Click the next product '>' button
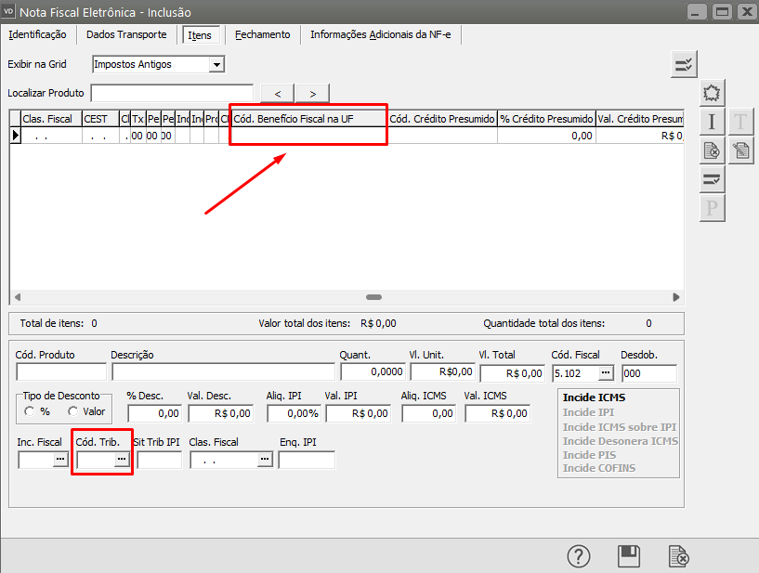The width and height of the screenshot is (759, 573). (313, 93)
